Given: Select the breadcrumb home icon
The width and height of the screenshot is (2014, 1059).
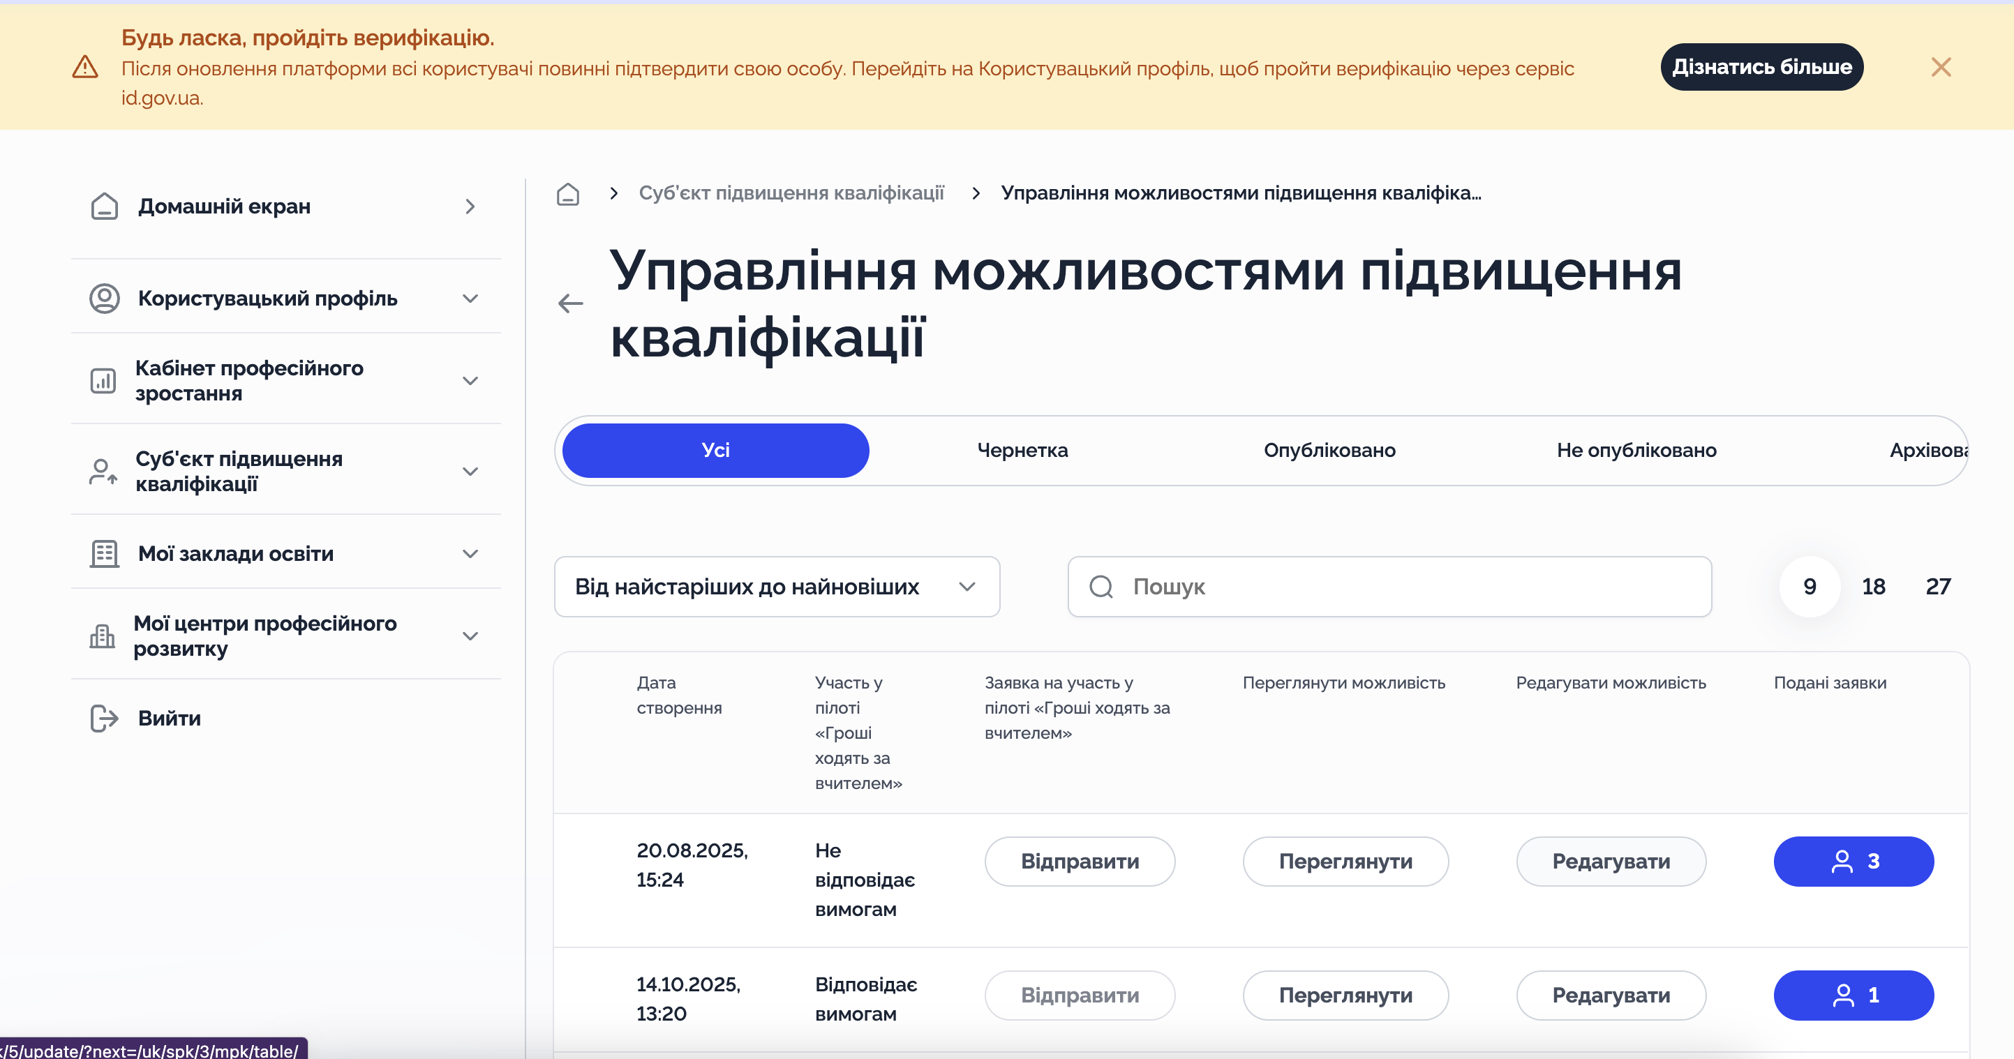Looking at the screenshot, I should [x=568, y=194].
